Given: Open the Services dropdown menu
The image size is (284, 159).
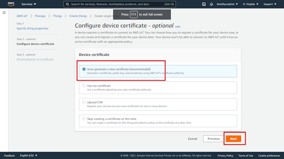Looking at the screenshot, I should [29, 4].
